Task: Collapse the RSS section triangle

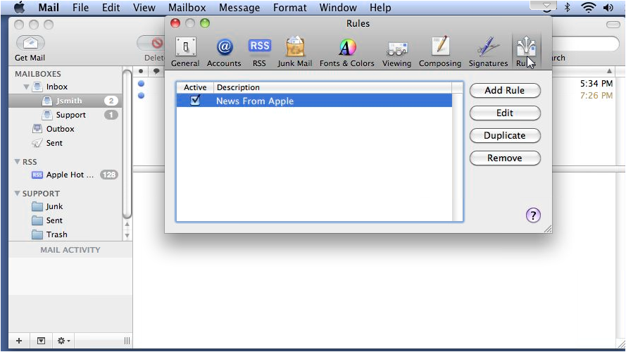Action: click(x=17, y=162)
